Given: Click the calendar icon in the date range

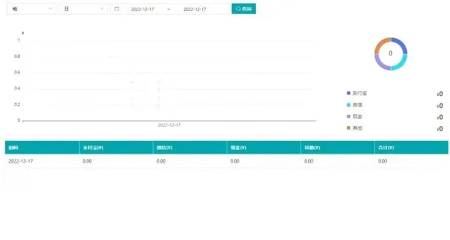Looking at the screenshot, I should (x=117, y=9).
